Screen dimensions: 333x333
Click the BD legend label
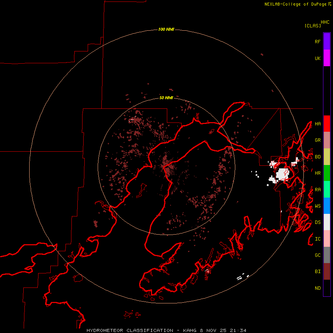pyautogui.click(x=317, y=157)
